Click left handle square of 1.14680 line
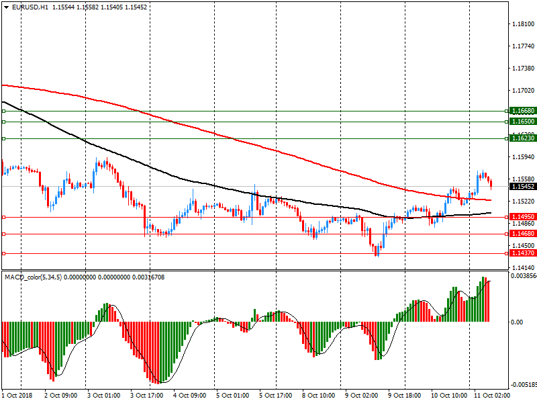537x403 pixels. (x=3, y=234)
